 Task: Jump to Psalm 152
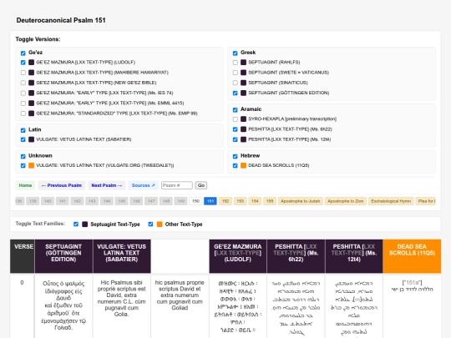click(x=225, y=201)
